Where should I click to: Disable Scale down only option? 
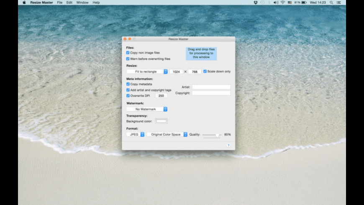point(205,71)
